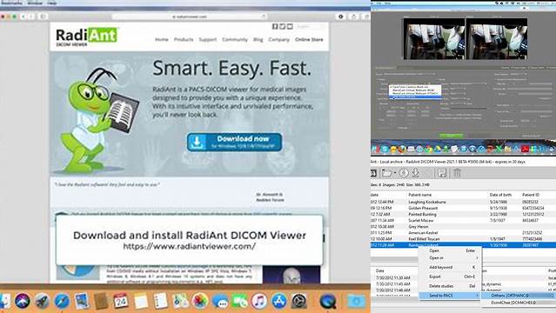Click the Safari address bar

click(x=189, y=17)
